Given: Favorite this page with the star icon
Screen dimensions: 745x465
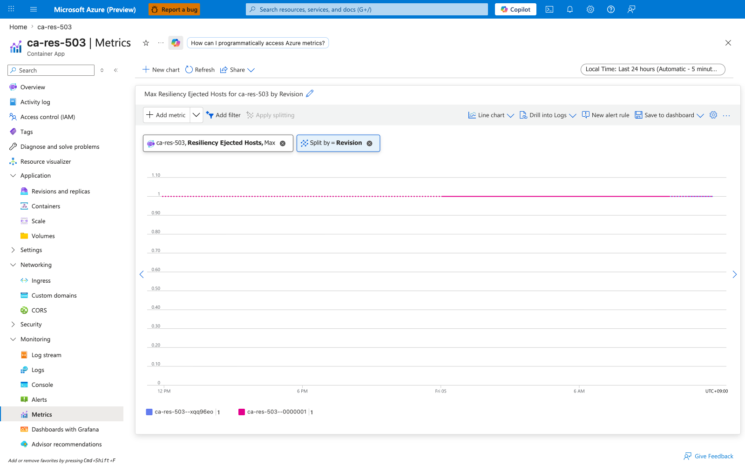Looking at the screenshot, I should click(x=146, y=43).
